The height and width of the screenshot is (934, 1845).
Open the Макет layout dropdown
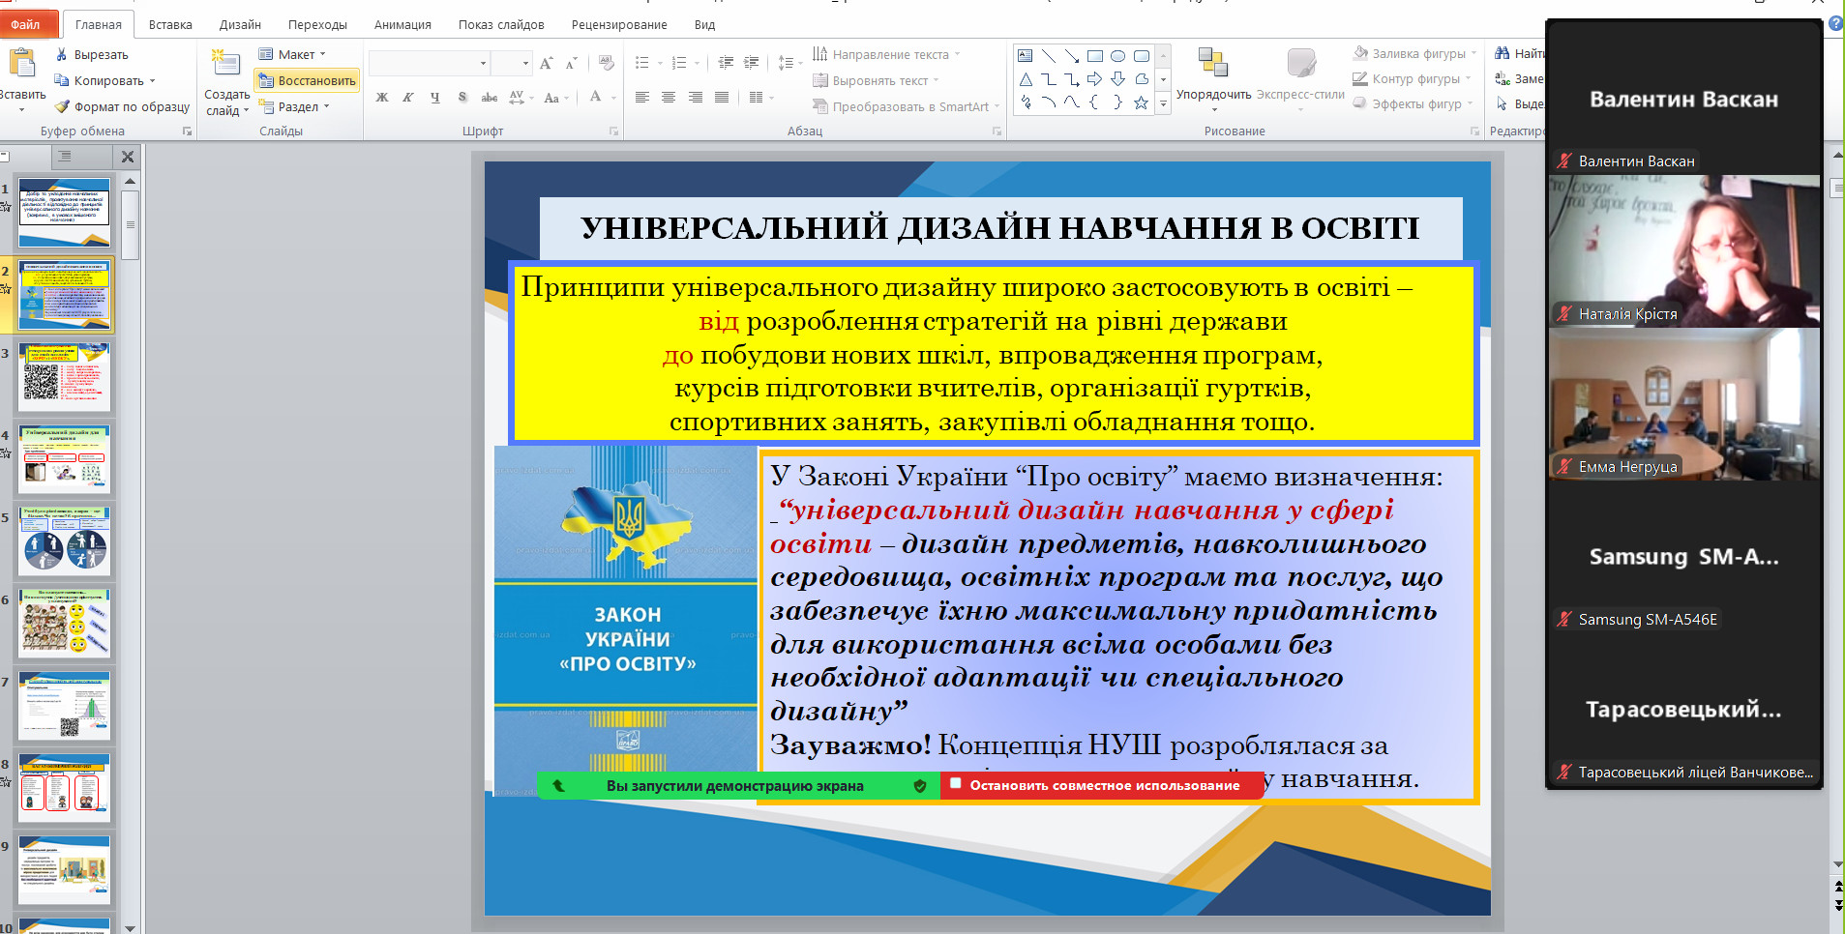294,54
